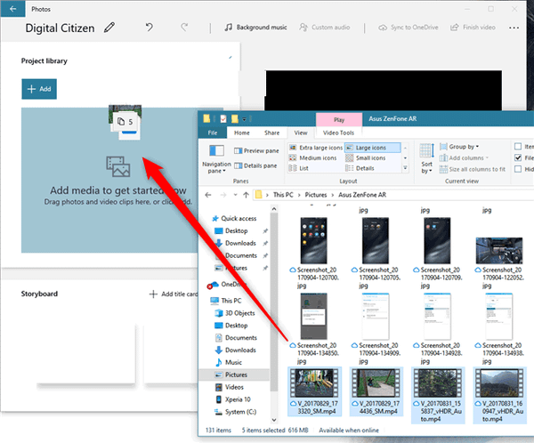Image resolution: width=534 pixels, height=443 pixels.
Task: Open the three-dots more options menu
Action: [x=513, y=28]
